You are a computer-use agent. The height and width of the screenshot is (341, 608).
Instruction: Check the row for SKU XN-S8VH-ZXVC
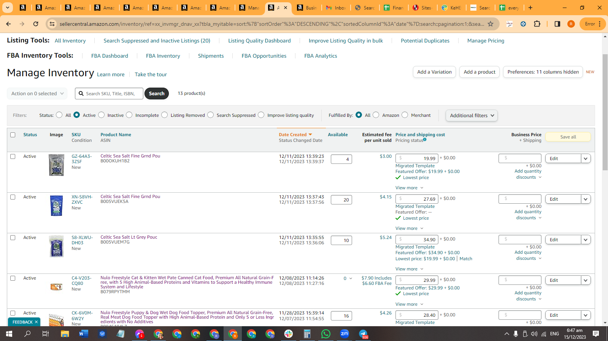coord(13,197)
